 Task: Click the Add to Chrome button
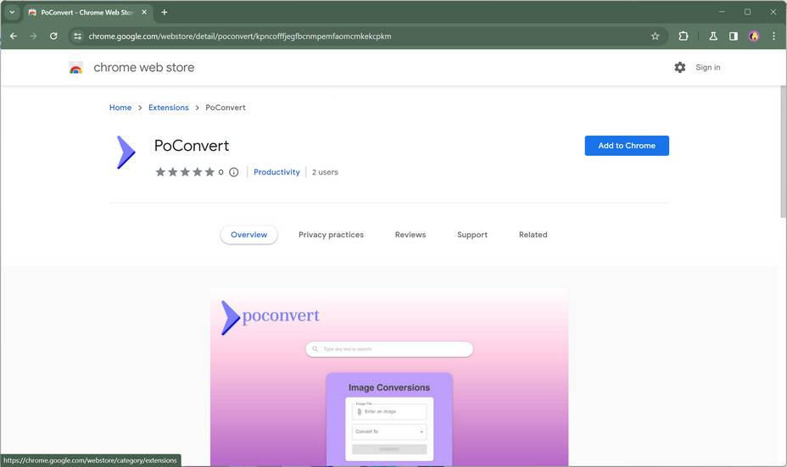pyautogui.click(x=627, y=146)
